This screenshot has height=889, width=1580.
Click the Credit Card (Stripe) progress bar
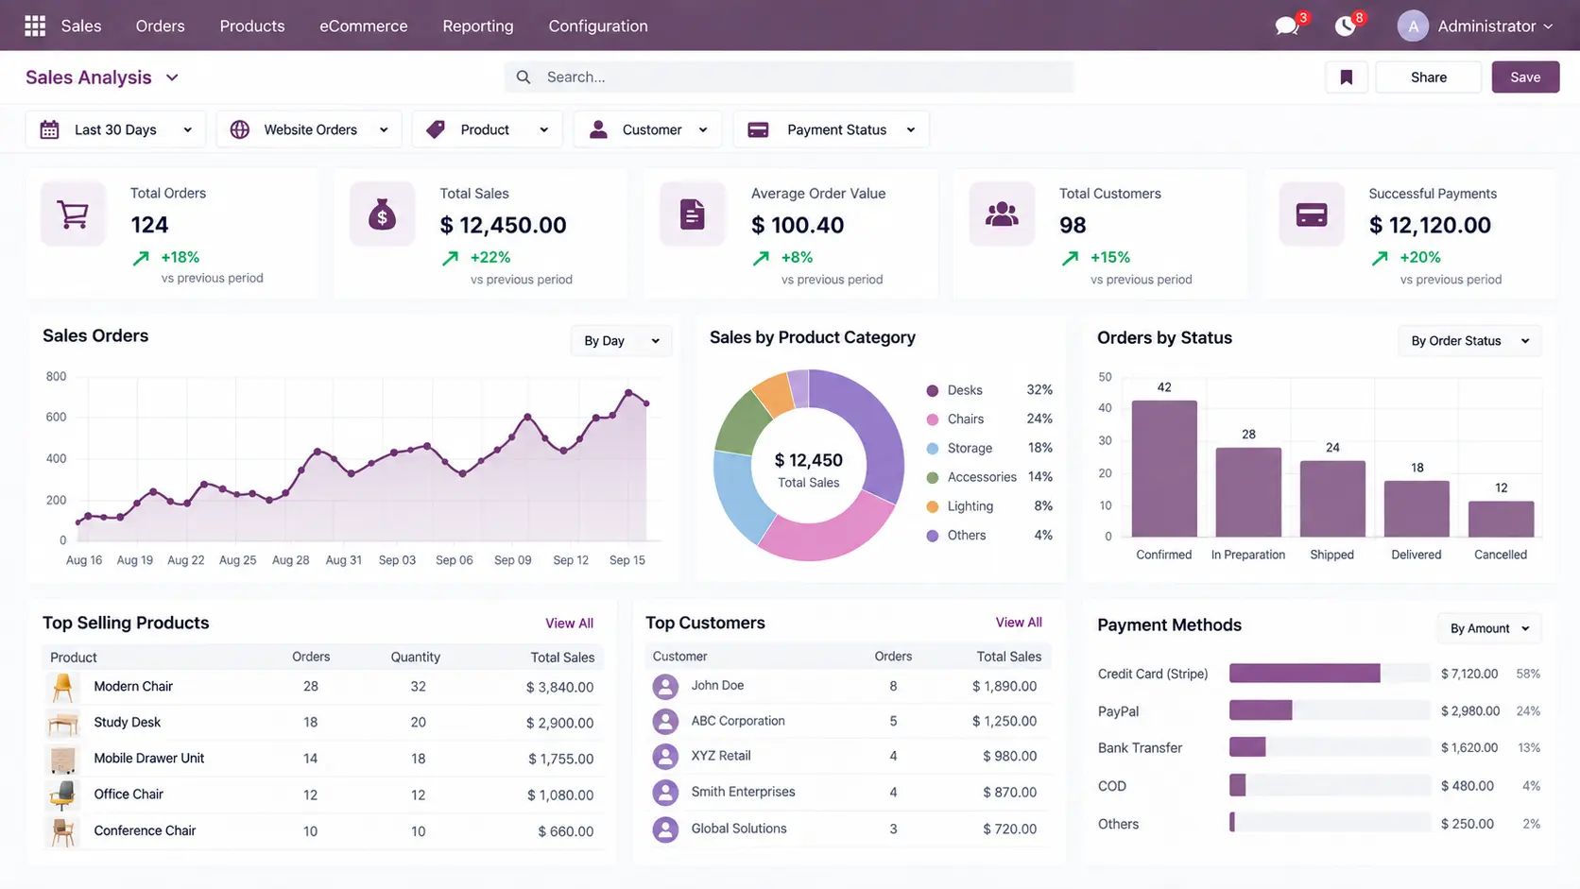tap(1329, 674)
